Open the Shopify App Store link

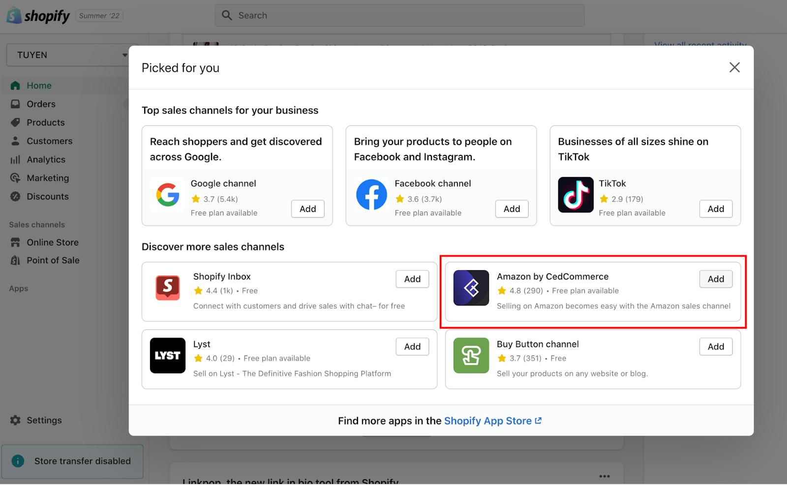[x=493, y=421]
